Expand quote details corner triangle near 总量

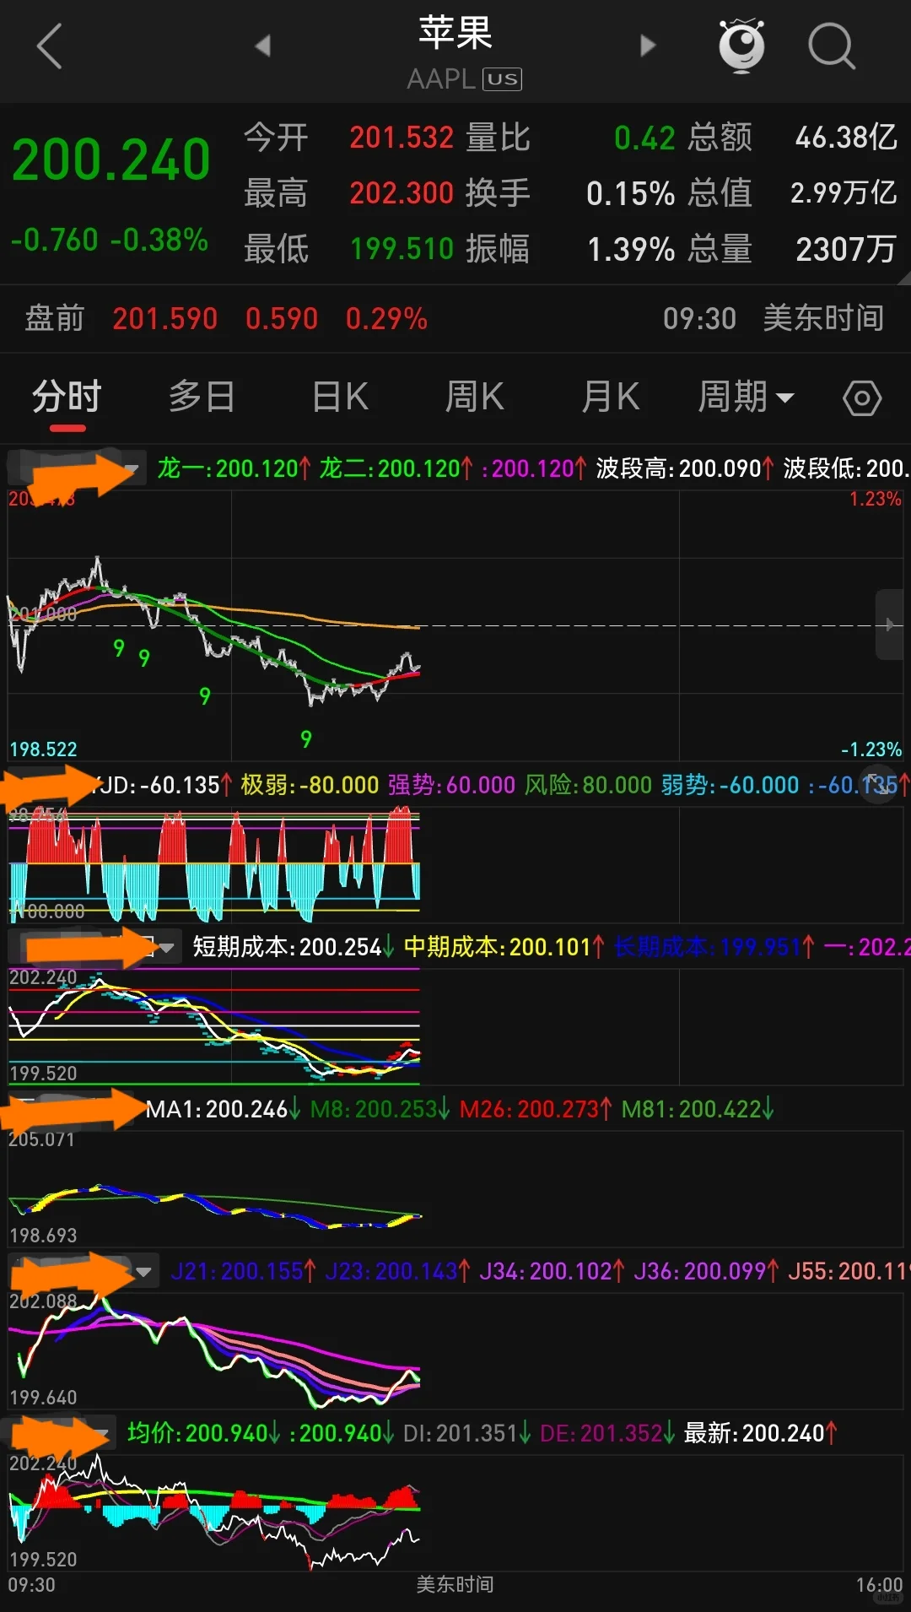(903, 278)
